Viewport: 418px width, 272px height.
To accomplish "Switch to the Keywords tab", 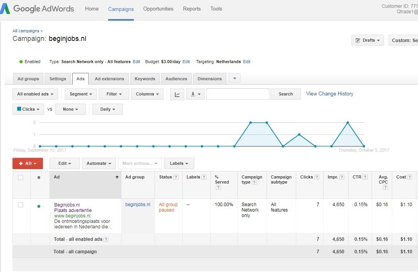I will tap(145, 79).
